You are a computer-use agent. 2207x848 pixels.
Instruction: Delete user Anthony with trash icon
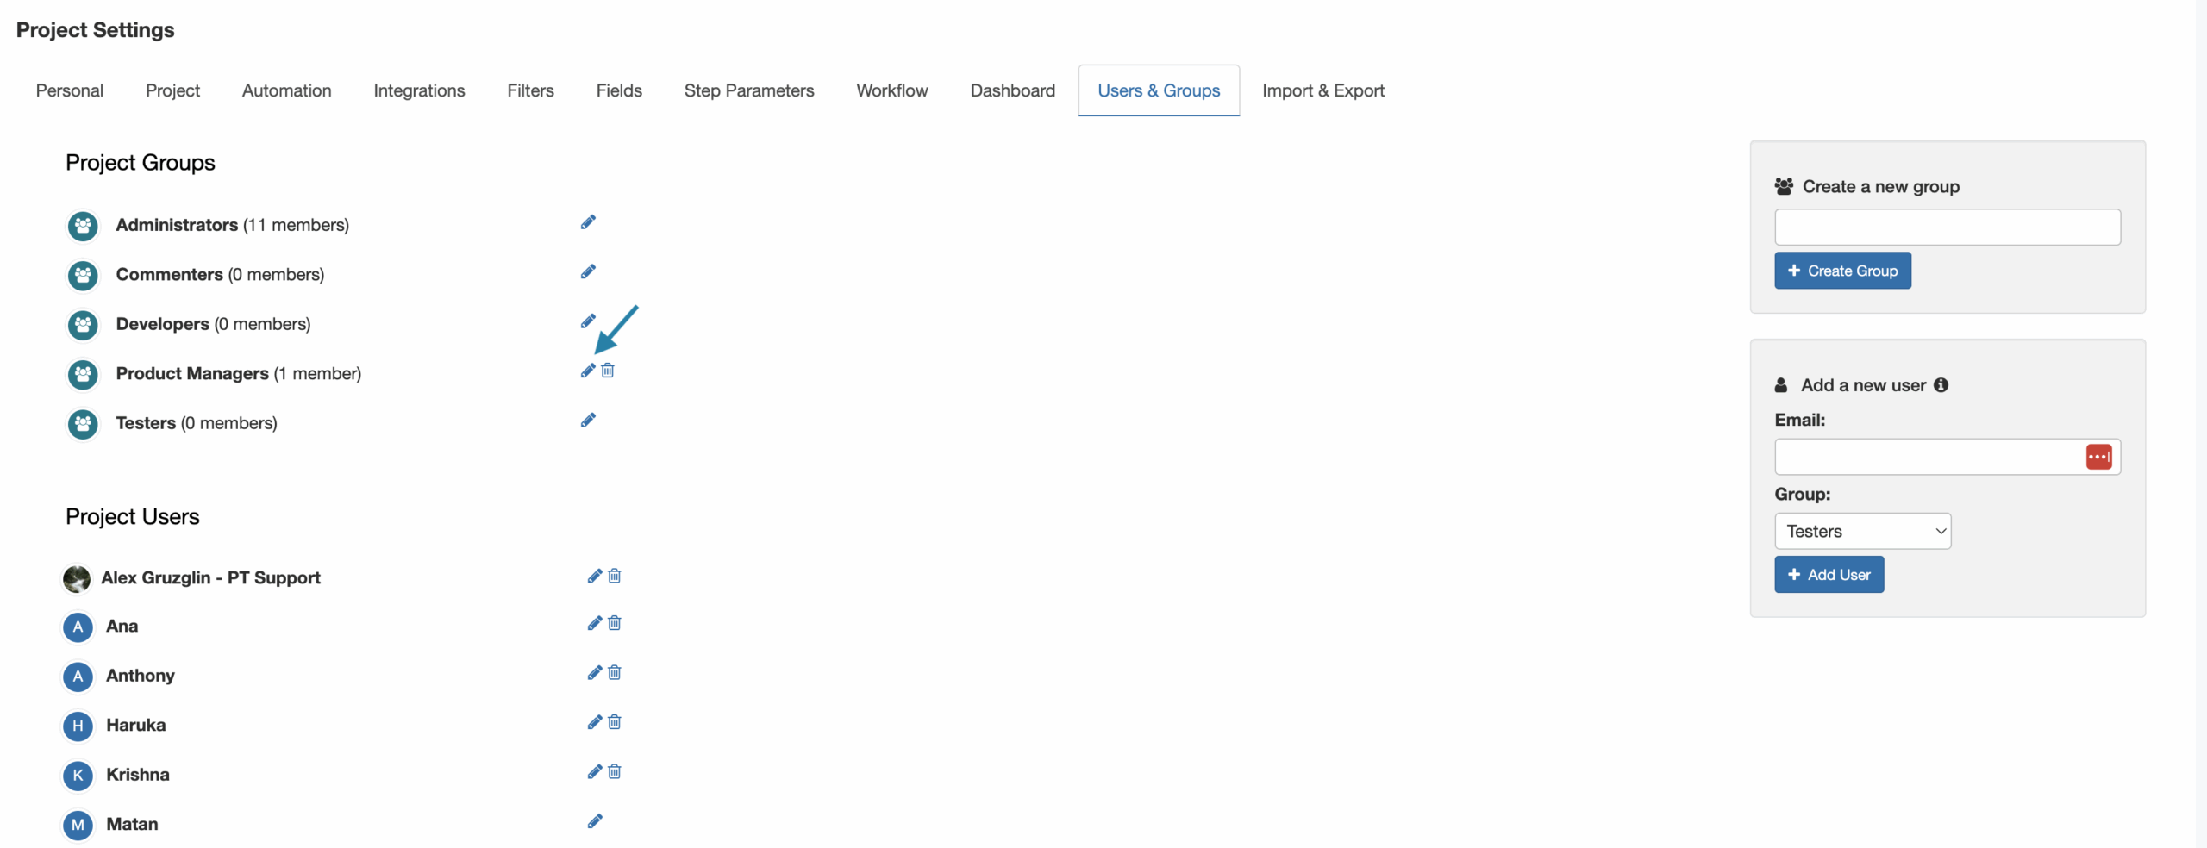click(x=615, y=672)
